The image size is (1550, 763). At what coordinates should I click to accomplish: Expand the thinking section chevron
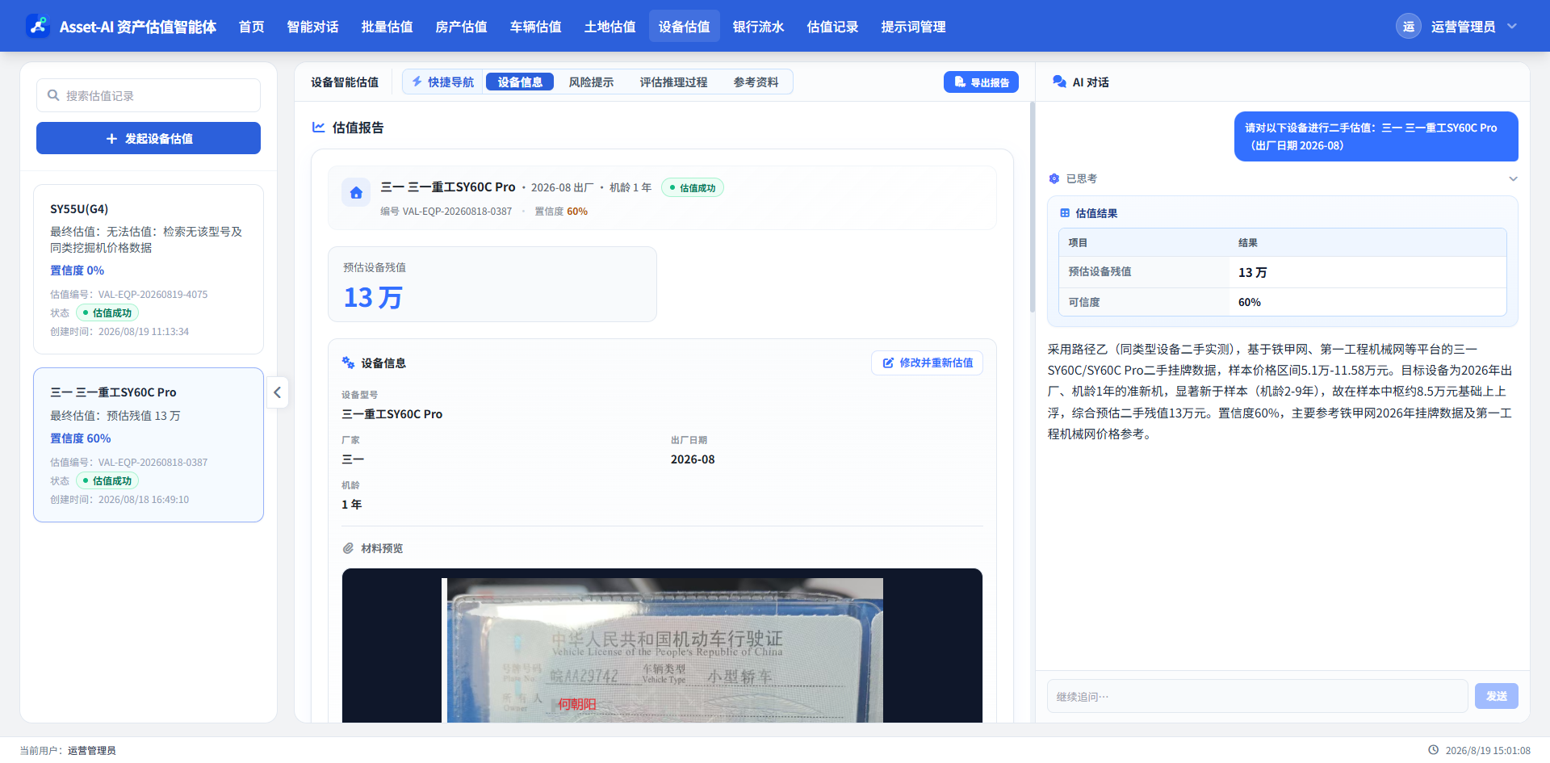coord(1513,178)
